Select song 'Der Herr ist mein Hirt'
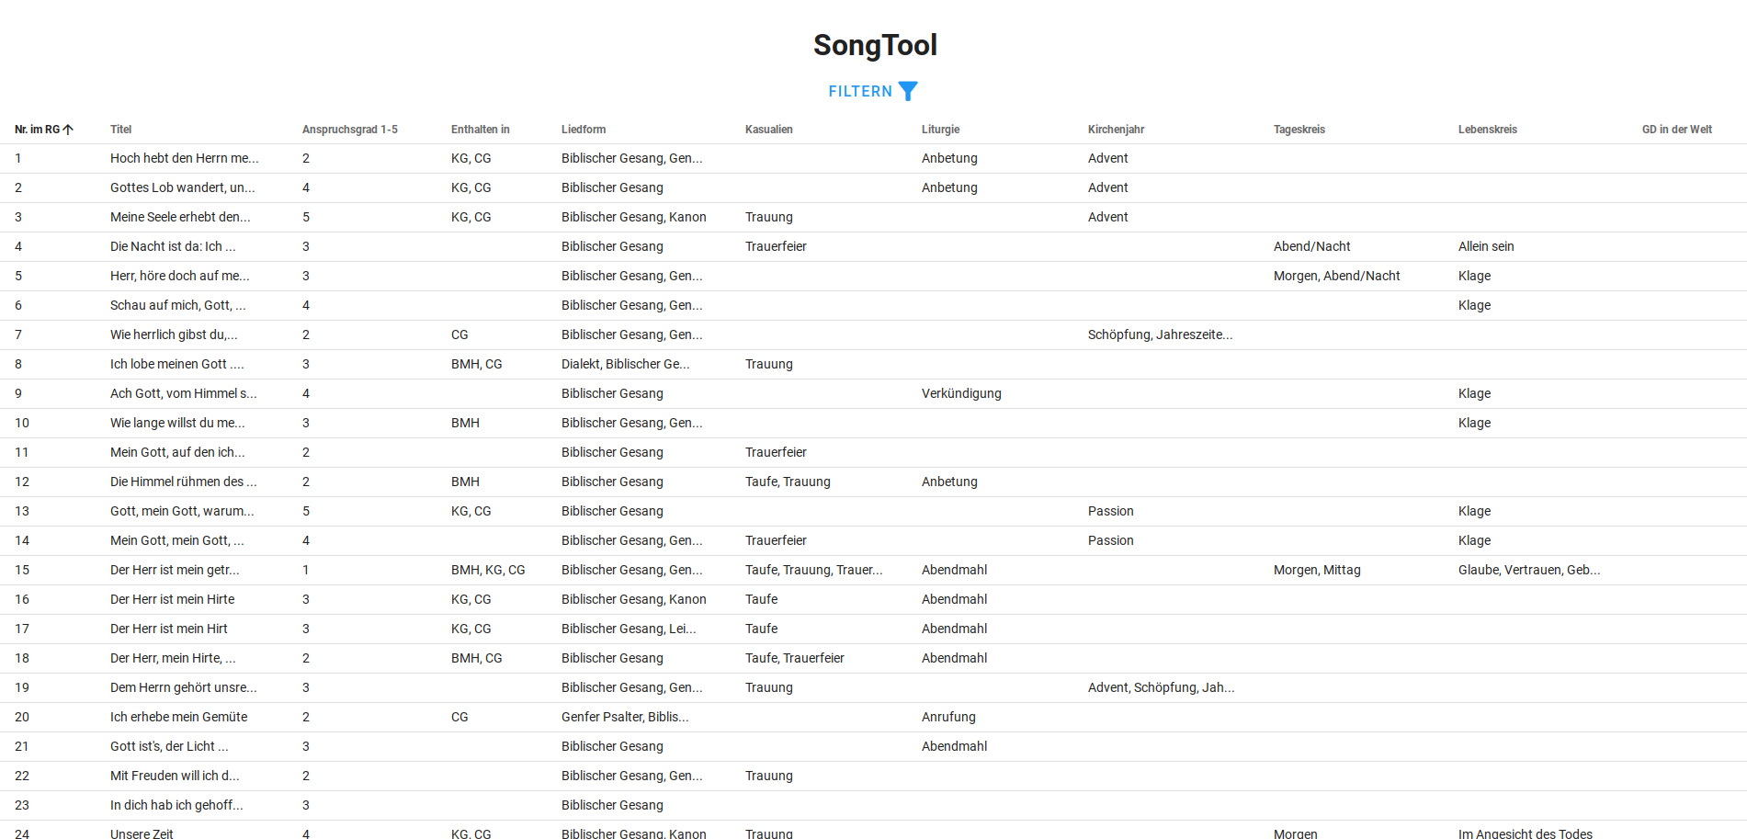Viewport: 1747px width, 839px height. pos(169,629)
